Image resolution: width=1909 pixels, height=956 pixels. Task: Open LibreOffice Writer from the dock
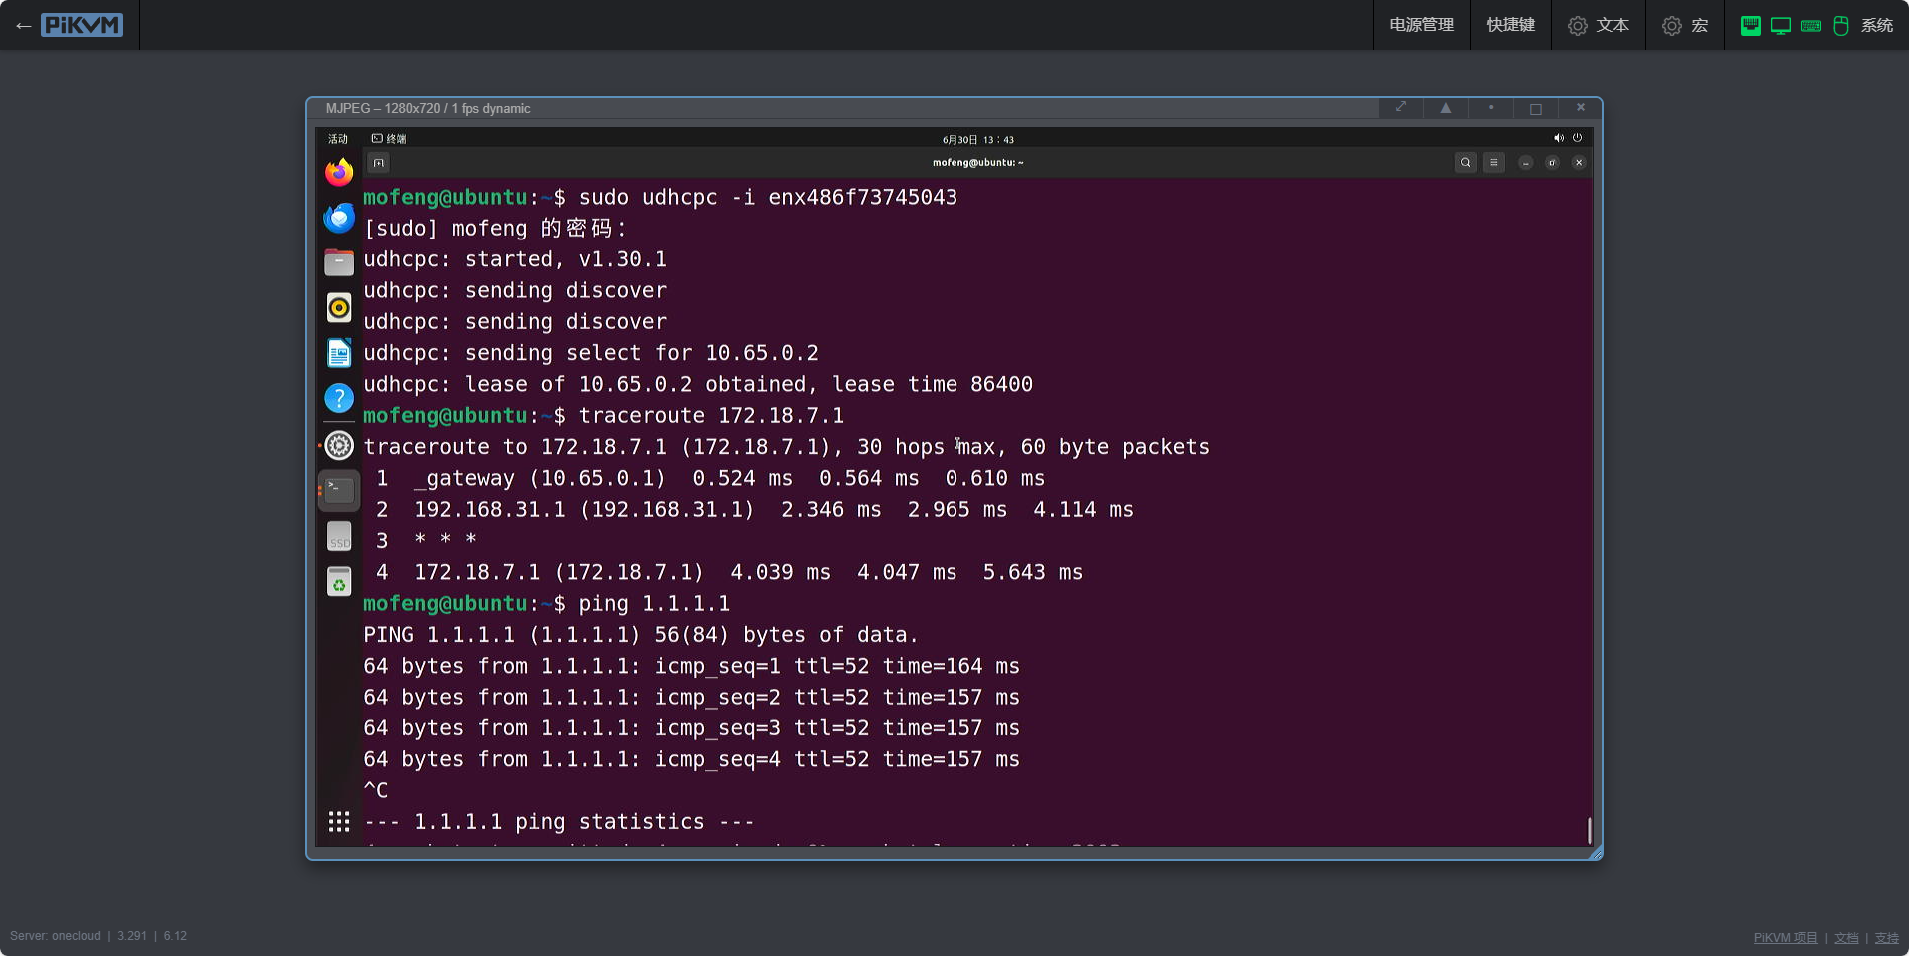[339, 353]
